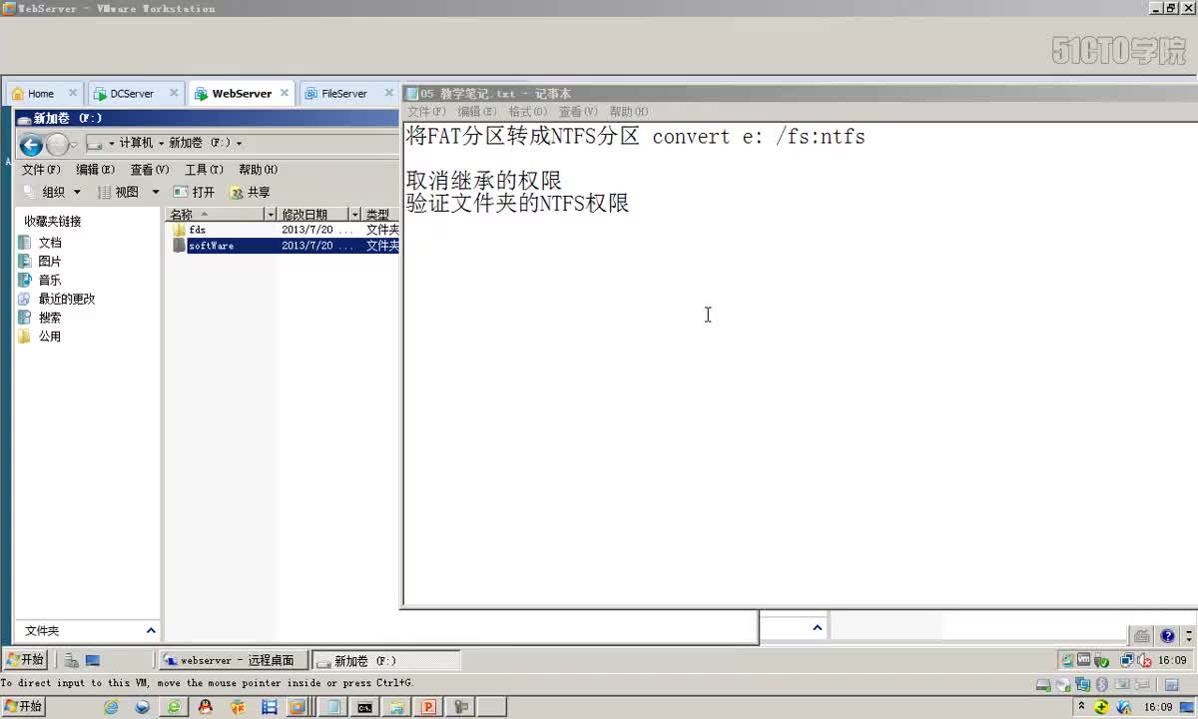Screen dimensions: 1198x719
Task: Click the 类型 column header
Action: pyautogui.click(x=380, y=215)
